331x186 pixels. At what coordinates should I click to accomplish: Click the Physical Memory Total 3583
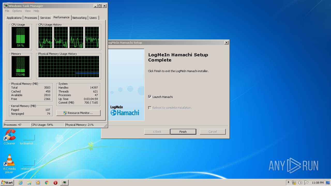[47, 88]
